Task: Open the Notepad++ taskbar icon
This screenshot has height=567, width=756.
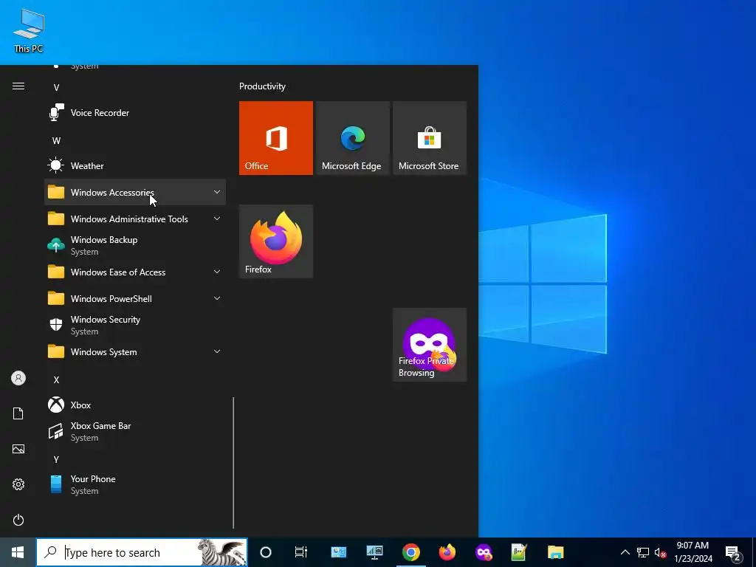Action: click(519, 552)
